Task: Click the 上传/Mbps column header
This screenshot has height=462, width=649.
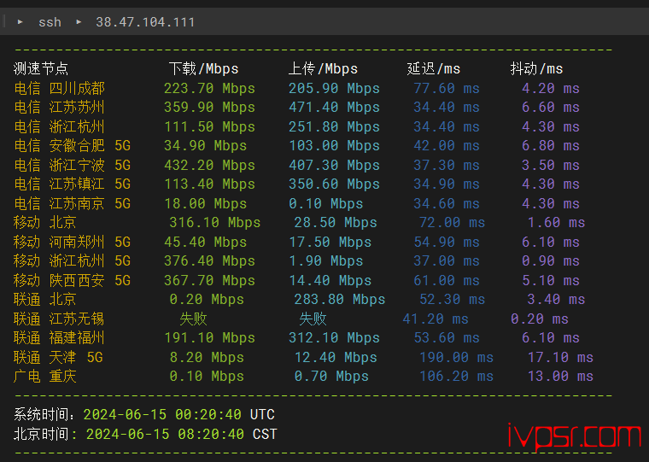Action: (x=323, y=68)
